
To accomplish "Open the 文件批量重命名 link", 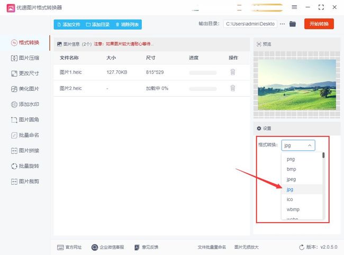I will tap(212, 247).
